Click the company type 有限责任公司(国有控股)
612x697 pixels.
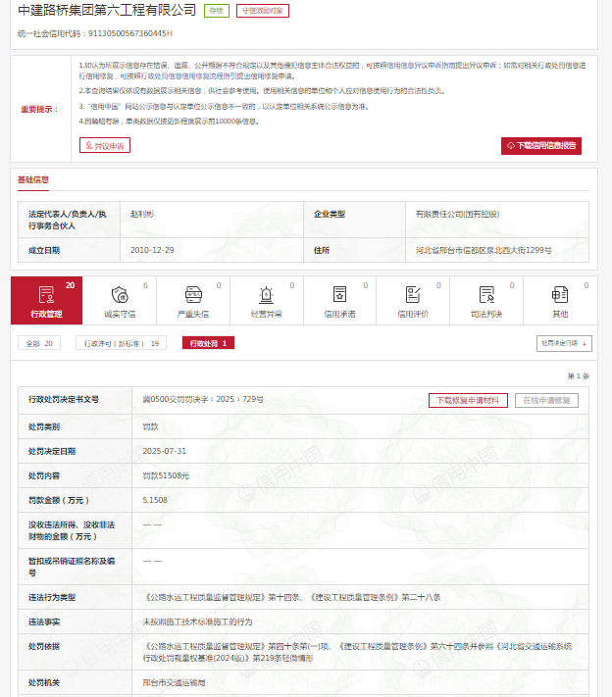coord(458,214)
